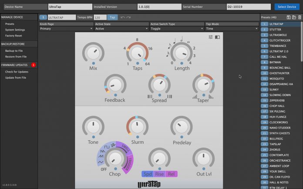This screenshot has height=189, width=303.
Task: Click the Select Device button
Action: [286, 7]
